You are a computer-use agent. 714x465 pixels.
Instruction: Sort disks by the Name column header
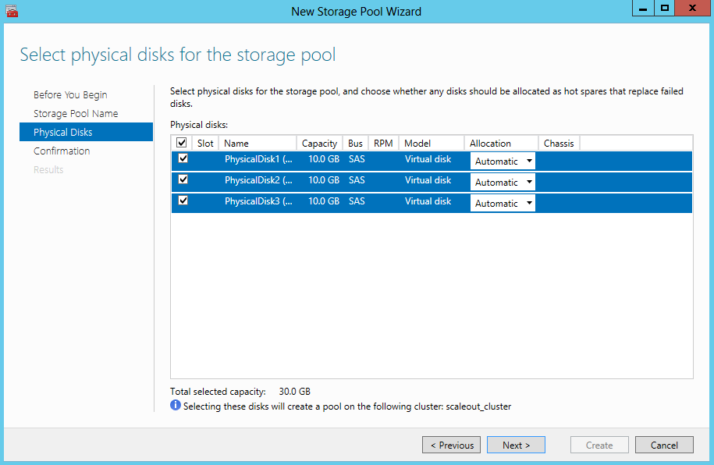point(258,143)
